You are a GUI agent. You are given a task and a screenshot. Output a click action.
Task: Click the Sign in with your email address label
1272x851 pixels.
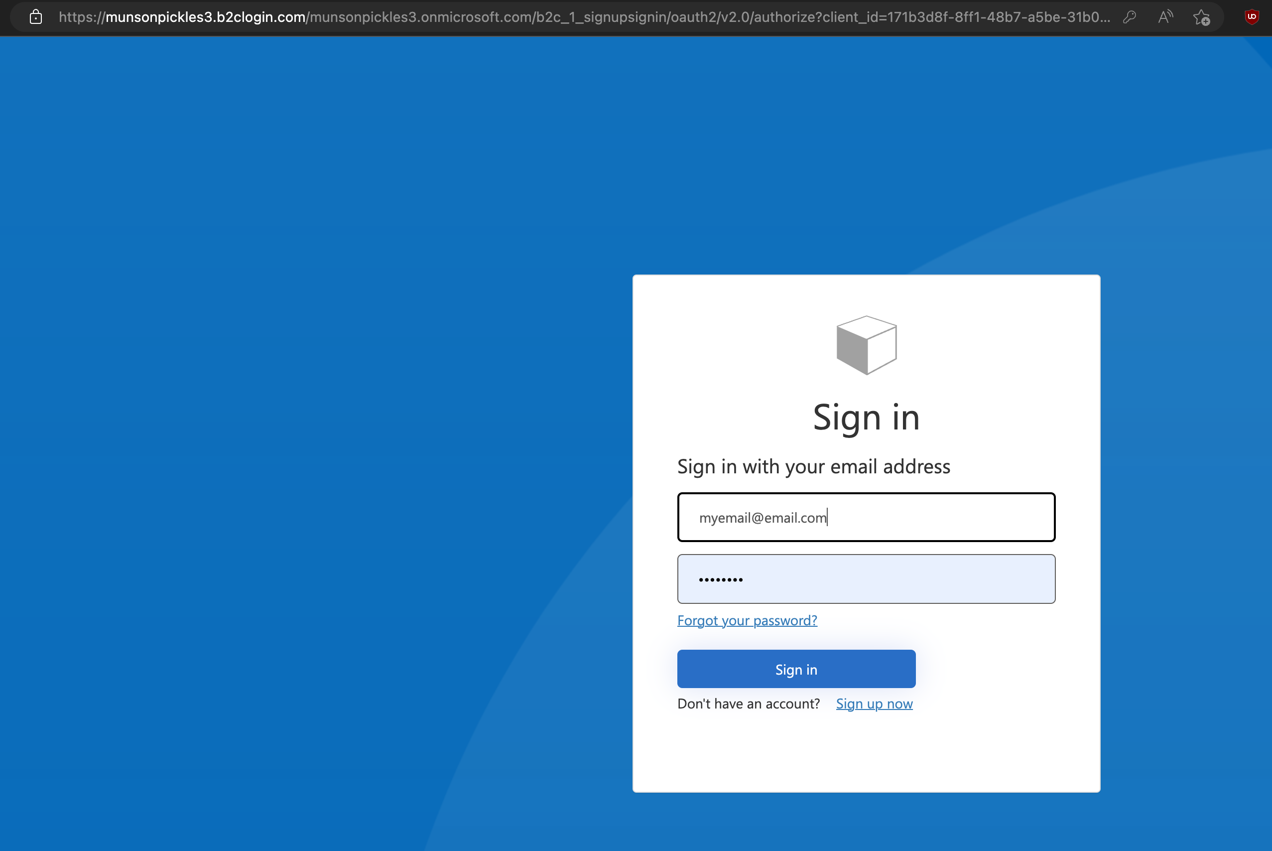click(813, 467)
